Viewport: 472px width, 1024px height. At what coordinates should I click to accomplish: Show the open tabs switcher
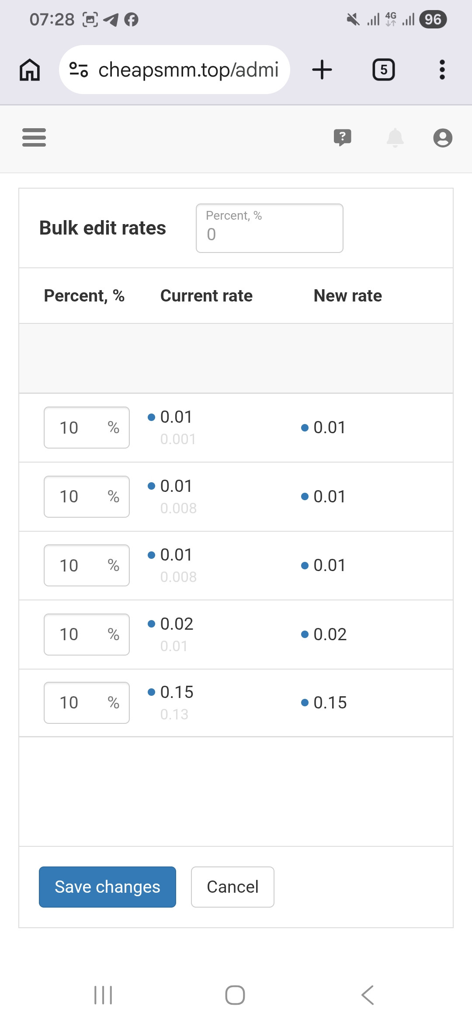[383, 70]
